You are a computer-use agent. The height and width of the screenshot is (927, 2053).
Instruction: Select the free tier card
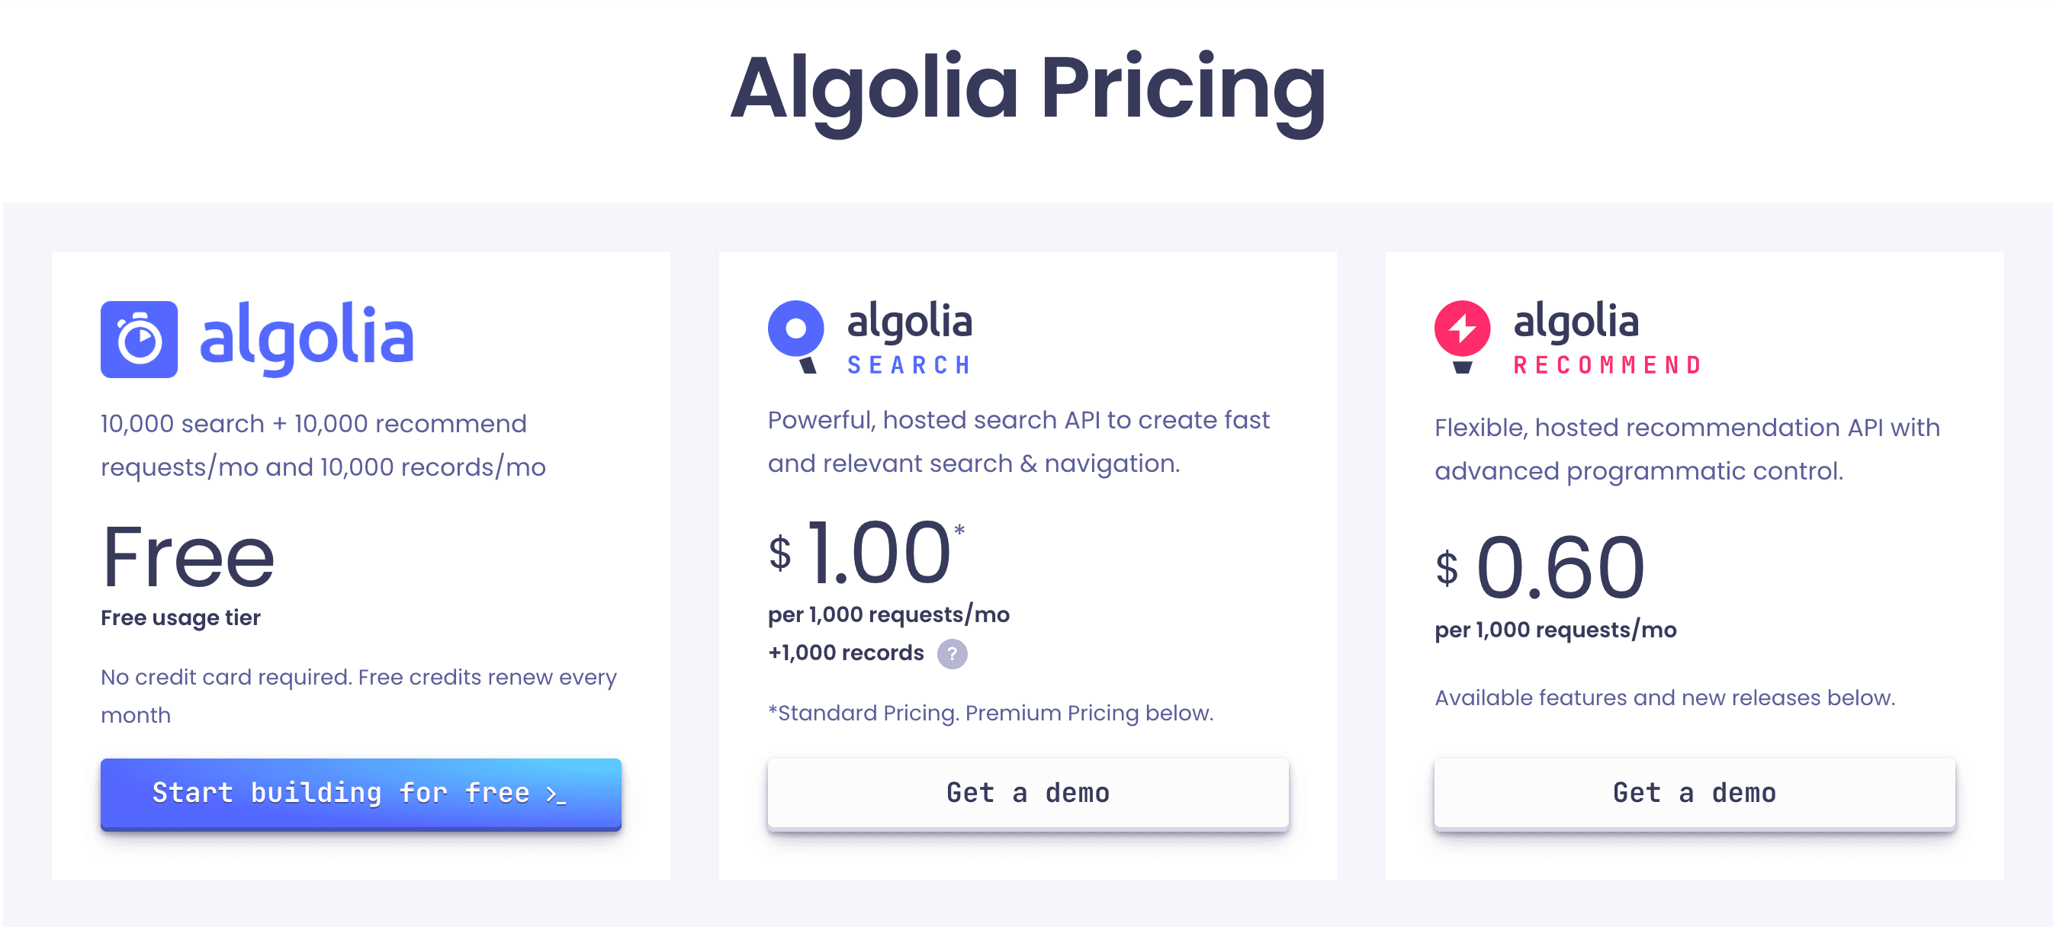(x=360, y=566)
